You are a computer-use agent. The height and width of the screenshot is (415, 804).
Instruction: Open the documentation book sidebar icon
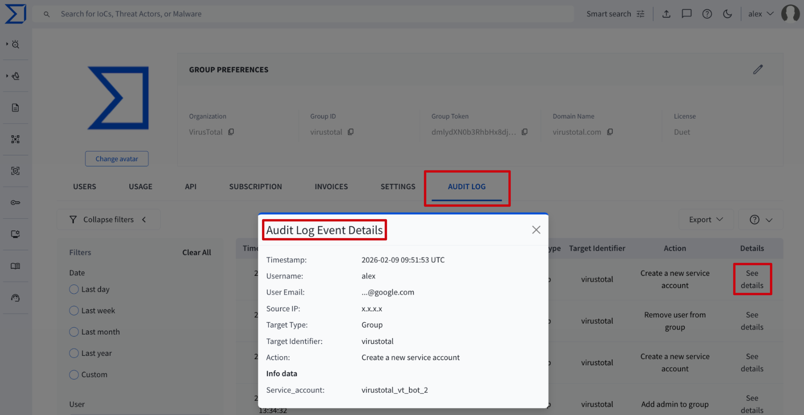[16, 266]
